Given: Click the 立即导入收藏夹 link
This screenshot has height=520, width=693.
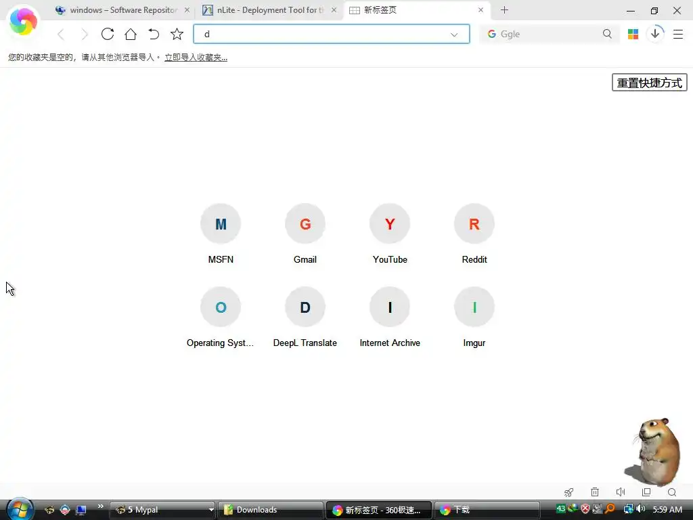Looking at the screenshot, I should click(x=196, y=58).
